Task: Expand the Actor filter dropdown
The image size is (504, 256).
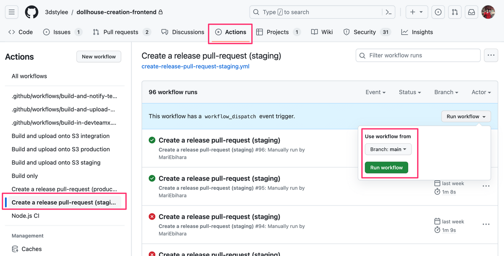Action: click(x=481, y=92)
